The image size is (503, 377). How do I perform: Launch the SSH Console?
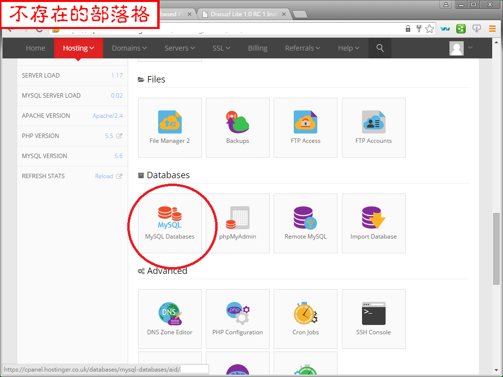[373, 319]
